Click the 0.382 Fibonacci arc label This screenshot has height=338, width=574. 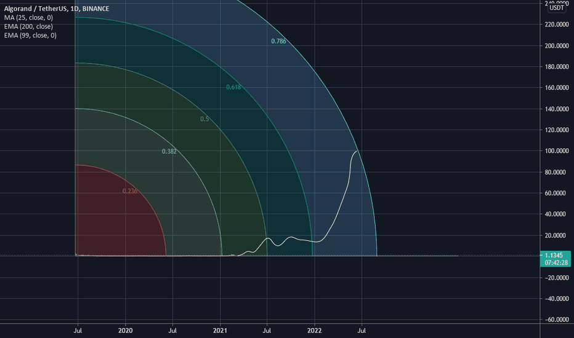[169, 151]
